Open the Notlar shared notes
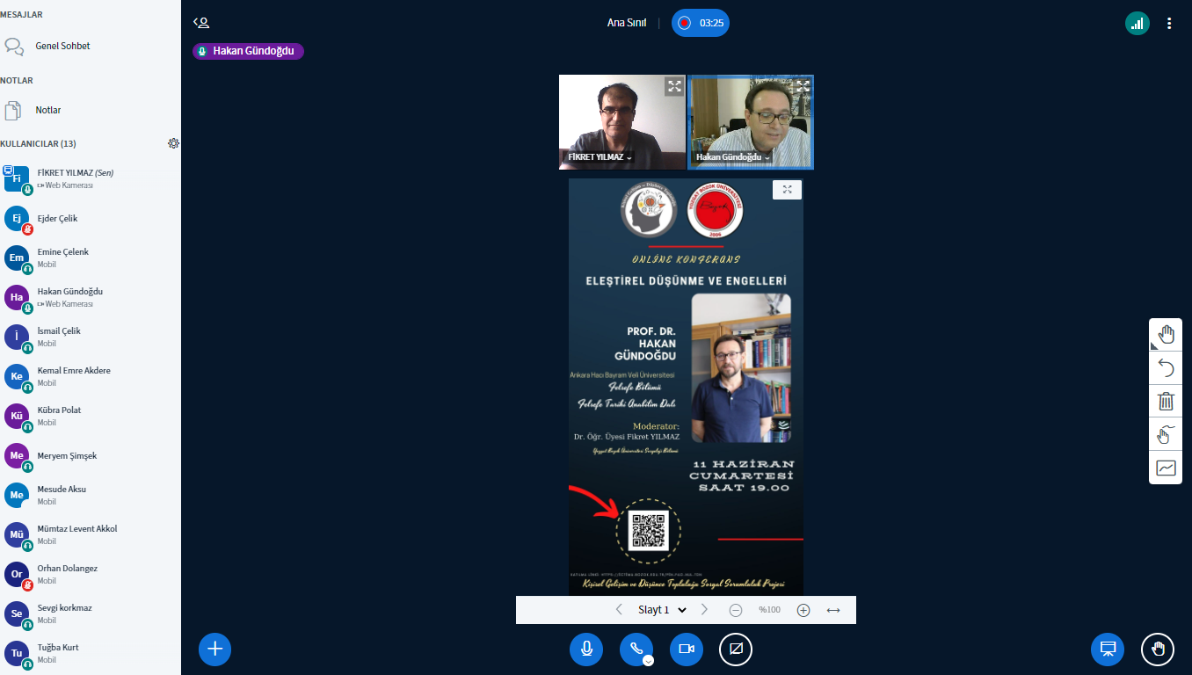Screen dimensions: 1192x675 (x=91, y=110)
